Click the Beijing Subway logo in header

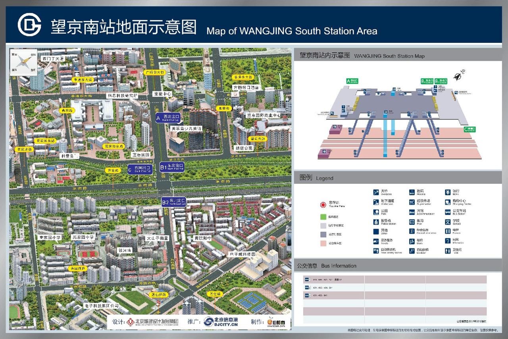point(29,25)
